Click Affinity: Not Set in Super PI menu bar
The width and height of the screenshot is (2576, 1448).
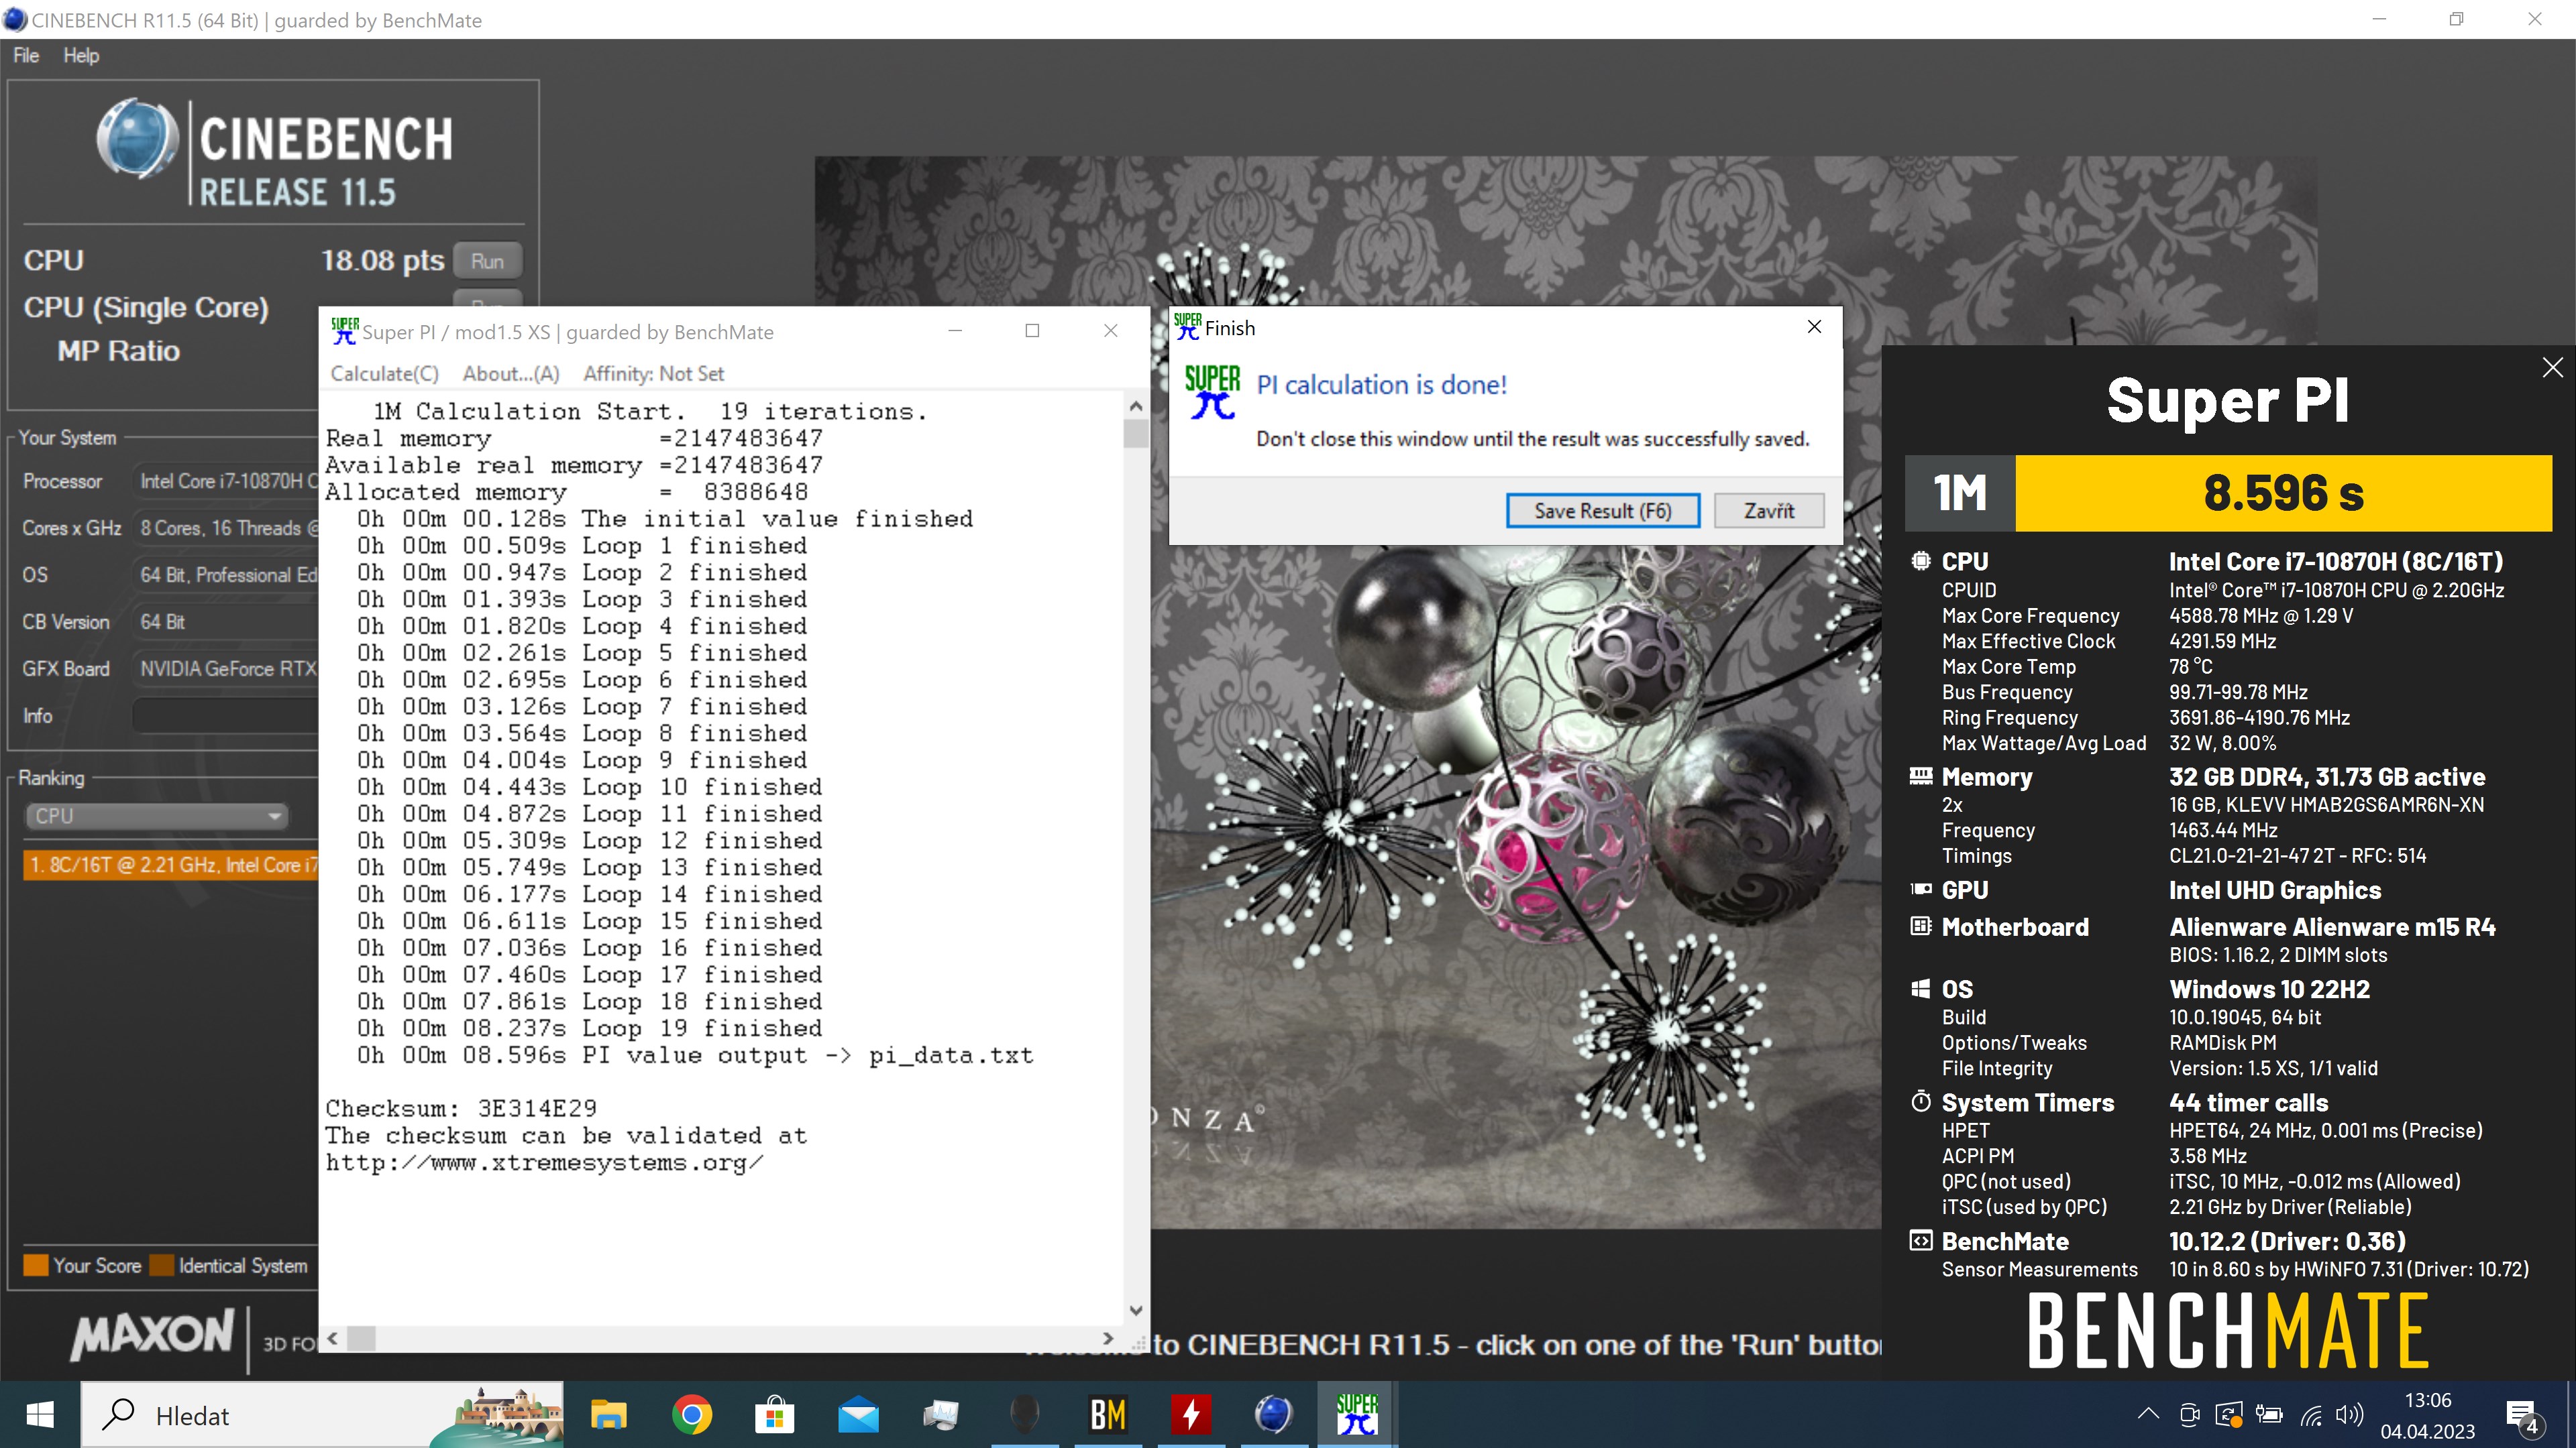653,373
